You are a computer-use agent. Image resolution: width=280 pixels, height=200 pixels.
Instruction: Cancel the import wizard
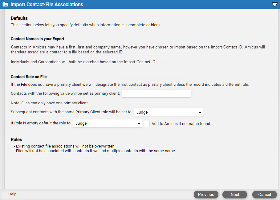(x=265, y=195)
